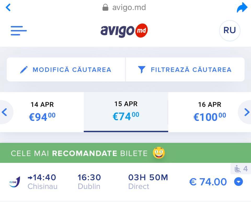Show later dates with right chevron
The image size is (251, 202).
pos(246,112)
